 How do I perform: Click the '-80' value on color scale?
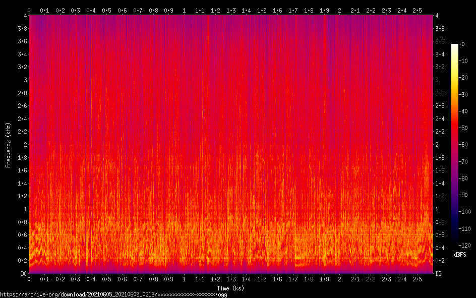click(463, 178)
